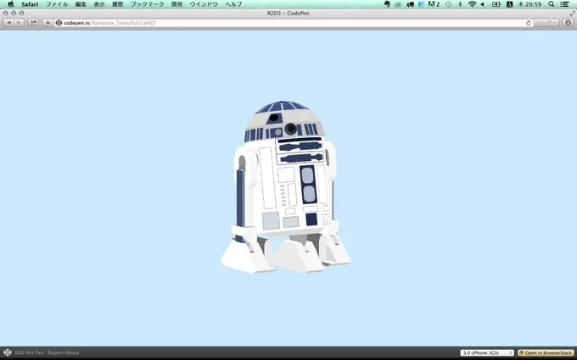Viewport: 577px width, 360px height.
Task: Expand the 3.0 (iPhone 3GS) device dropdown
Action: pyautogui.click(x=487, y=352)
